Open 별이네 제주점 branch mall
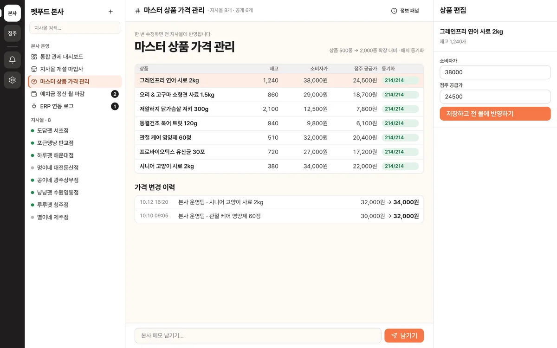 (75, 217)
